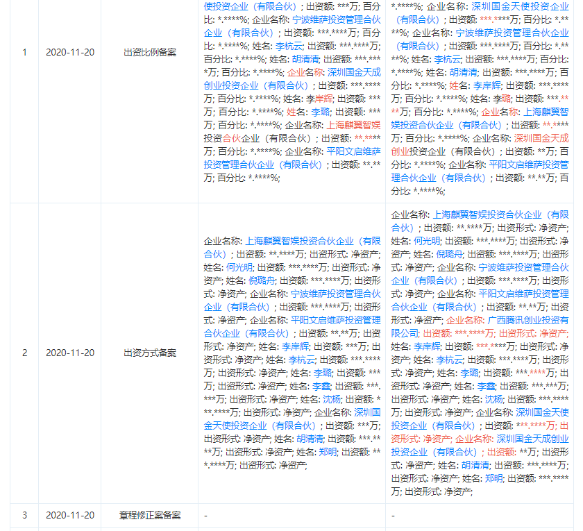Open 沈杨 link in 出资方式备案 right column
This screenshot has height=531, width=583.
point(493,399)
